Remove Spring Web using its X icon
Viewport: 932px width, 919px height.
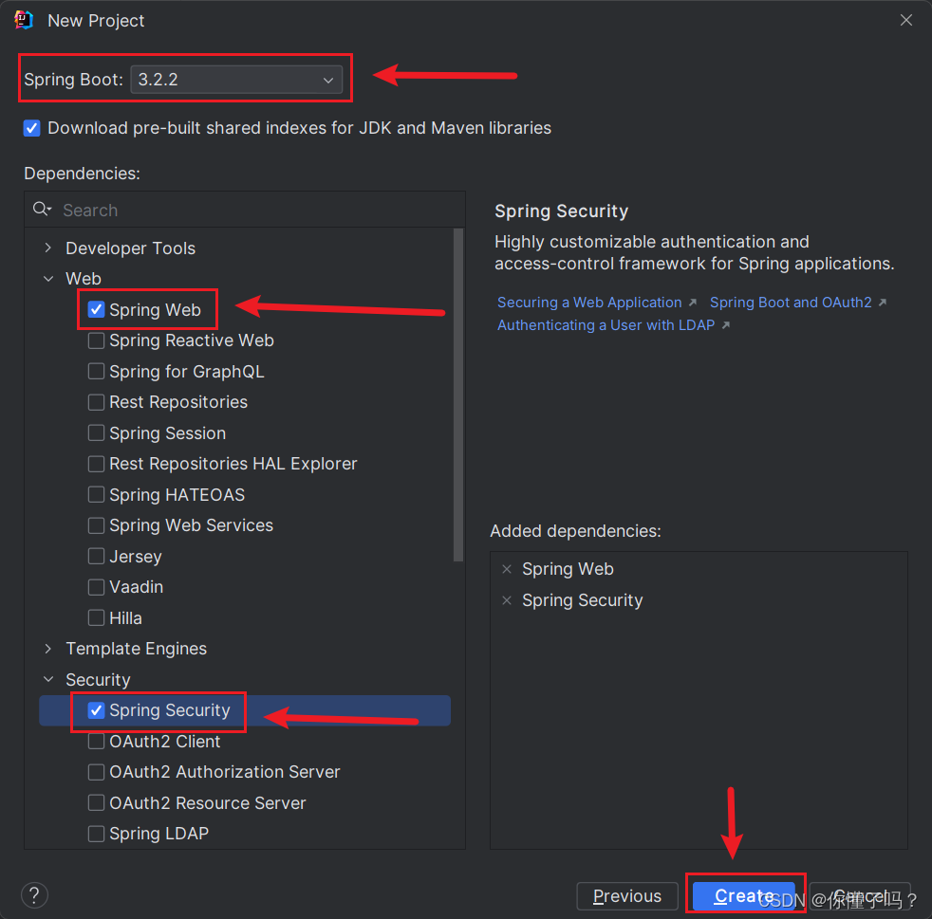pos(506,569)
